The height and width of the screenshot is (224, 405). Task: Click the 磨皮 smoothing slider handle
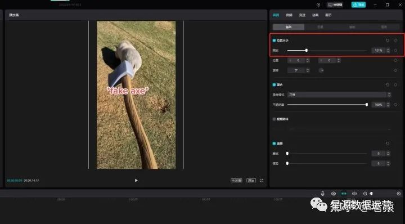click(287, 154)
